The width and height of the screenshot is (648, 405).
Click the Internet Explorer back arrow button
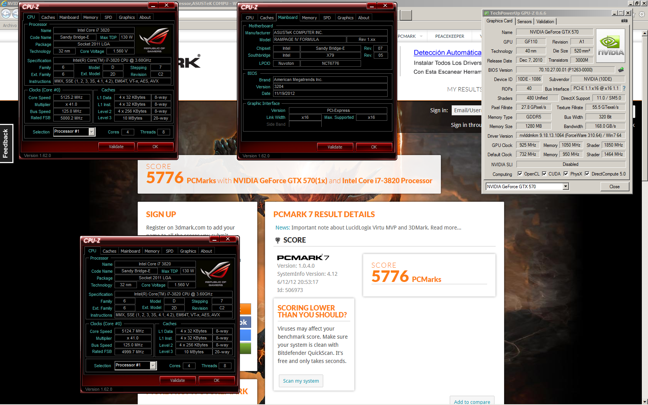6,13
